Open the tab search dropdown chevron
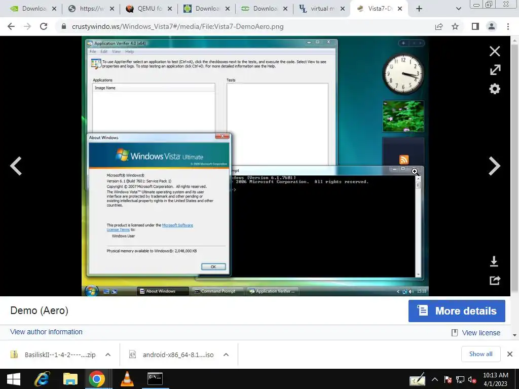519x389 pixels. (x=458, y=9)
